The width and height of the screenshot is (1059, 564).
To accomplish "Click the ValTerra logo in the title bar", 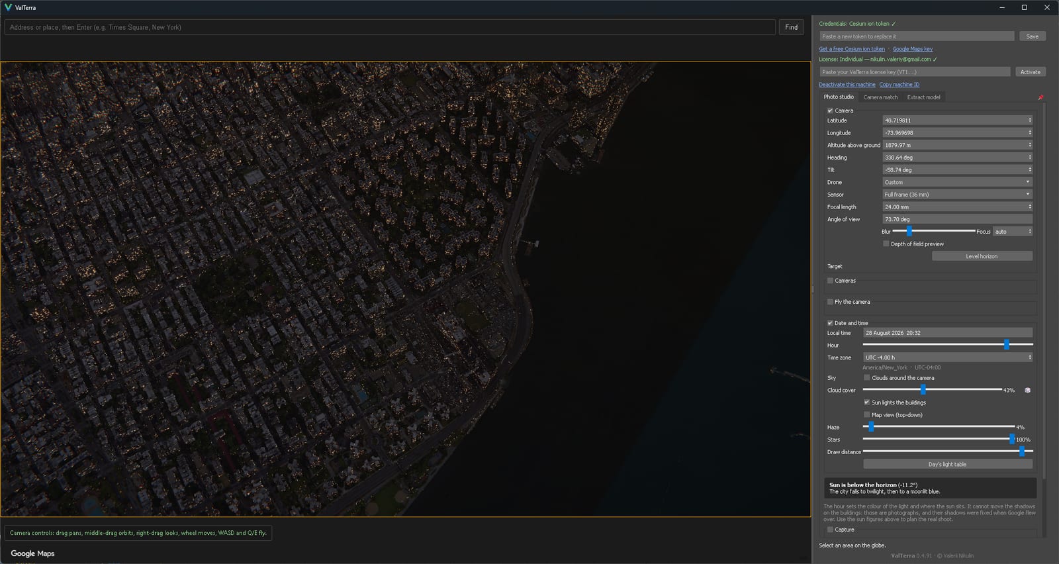I will (x=8, y=7).
